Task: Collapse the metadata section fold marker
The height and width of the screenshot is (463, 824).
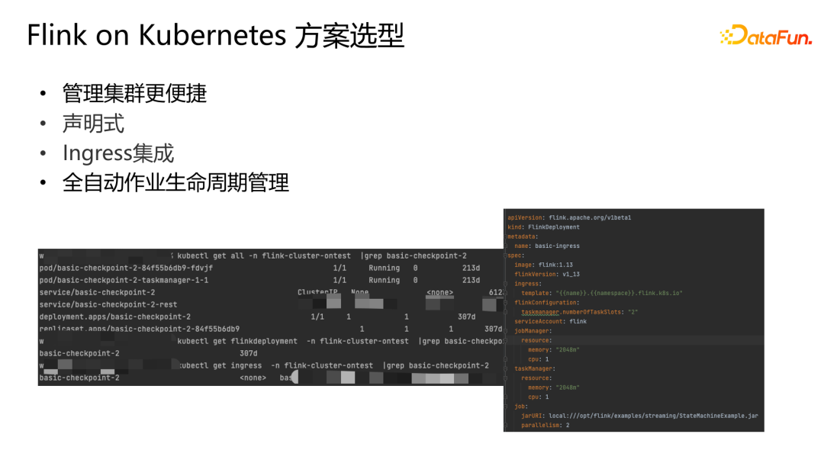Action: tap(507, 236)
